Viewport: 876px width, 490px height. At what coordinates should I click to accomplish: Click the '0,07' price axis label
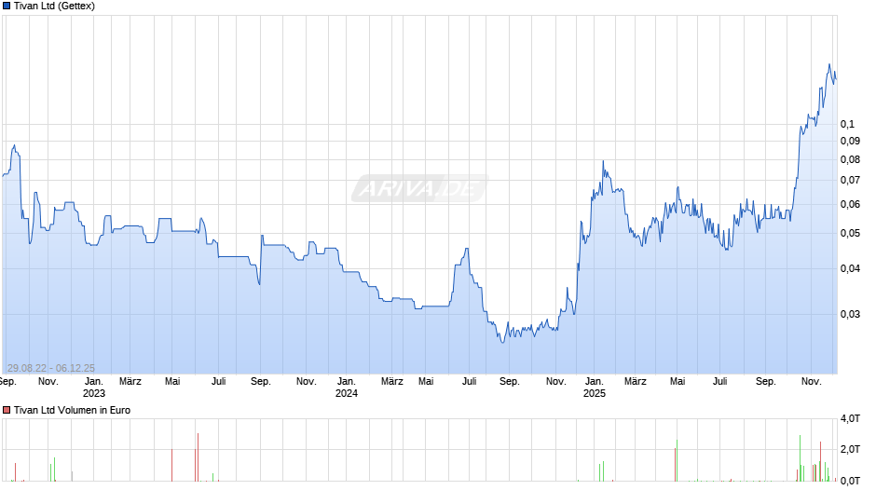point(850,180)
